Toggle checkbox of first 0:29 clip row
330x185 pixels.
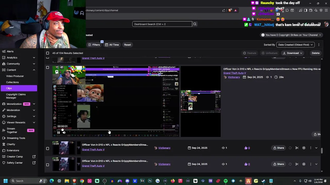pos(47,149)
